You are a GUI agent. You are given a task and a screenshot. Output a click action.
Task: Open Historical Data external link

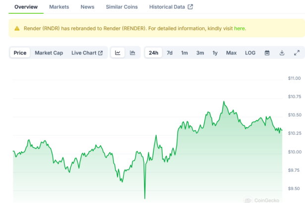point(171,7)
